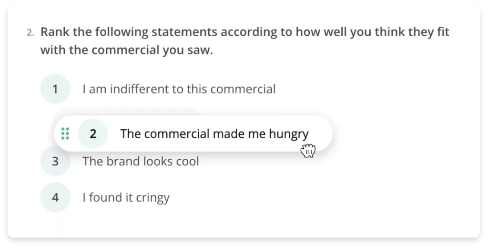This screenshot has height=248, width=488.
Task: Click 'with the commercial you saw.' line
Action: 127,50
